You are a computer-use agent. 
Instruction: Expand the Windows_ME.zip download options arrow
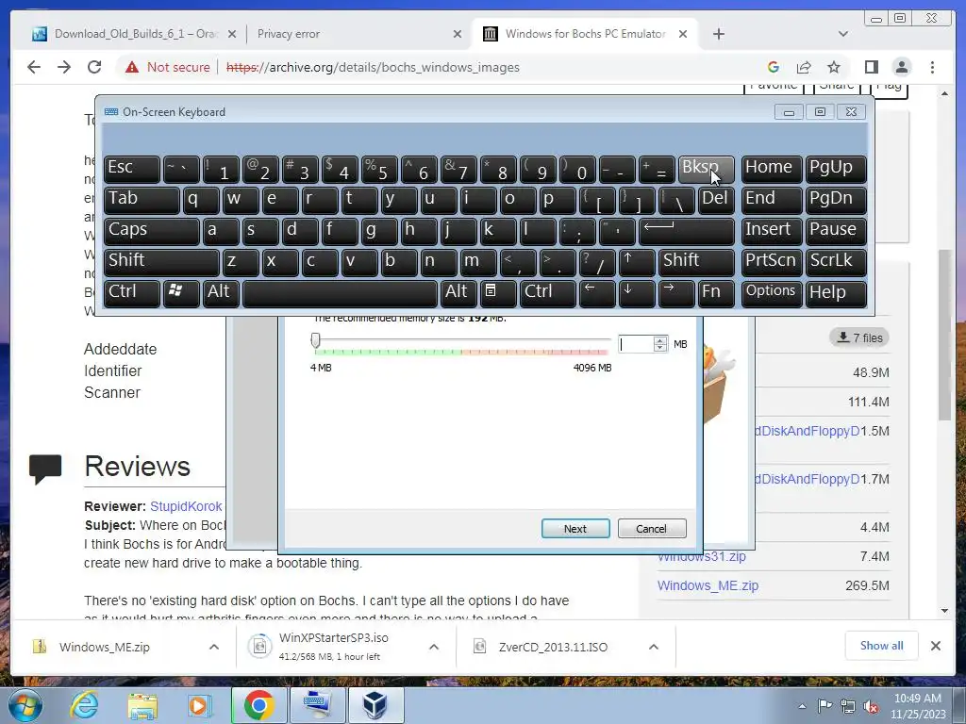214,647
